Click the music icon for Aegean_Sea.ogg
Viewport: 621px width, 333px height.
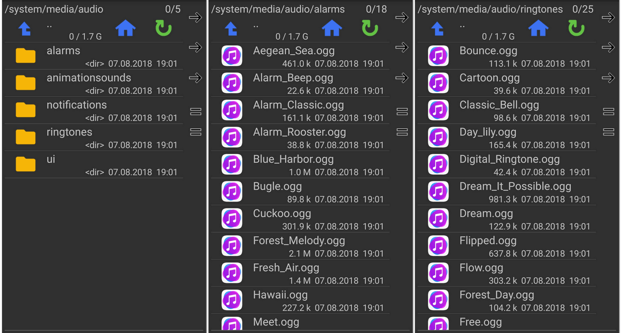(x=232, y=56)
